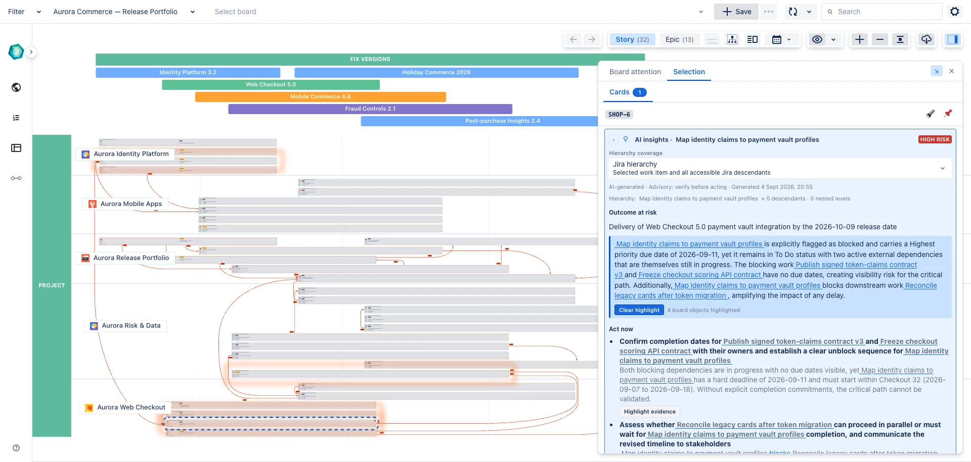The height and width of the screenshot is (462, 971).
Task: Select the FIX VERSIONS header bar
Action: click(x=370, y=59)
